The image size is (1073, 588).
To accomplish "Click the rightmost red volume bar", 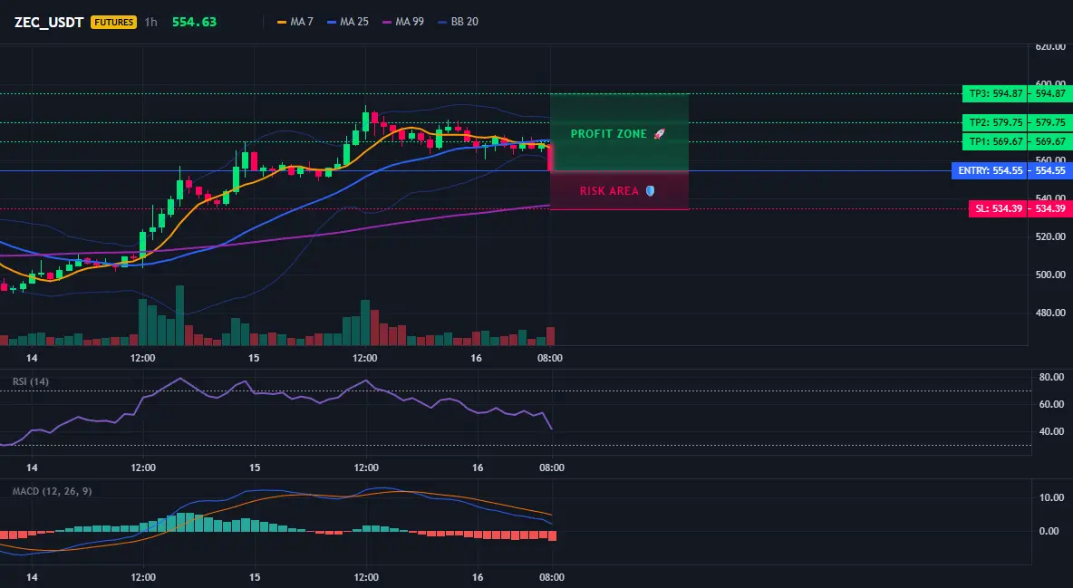I will (x=550, y=336).
